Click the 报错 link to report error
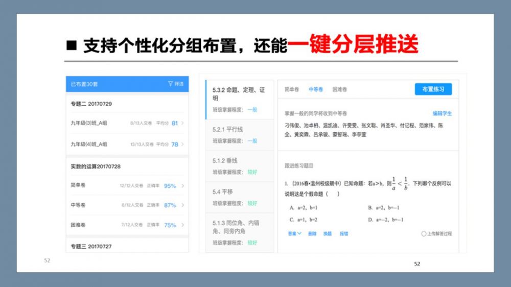511x287 pixels. click(x=343, y=234)
